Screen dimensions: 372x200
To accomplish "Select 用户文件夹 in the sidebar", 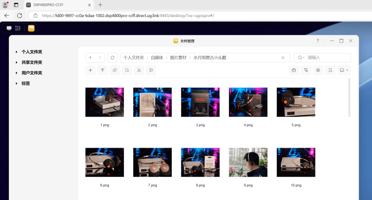I will click(x=32, y=73).
